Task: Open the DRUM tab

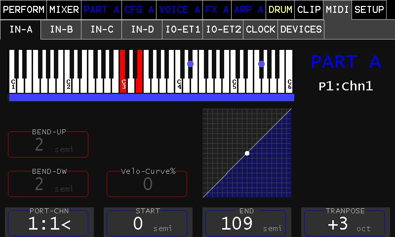Action: point(280,9)
